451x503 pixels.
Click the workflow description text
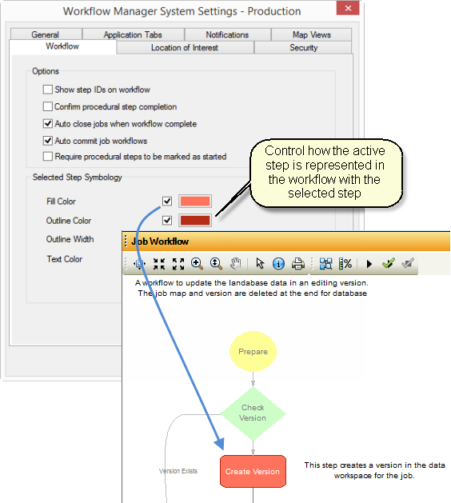(x=252, y=288)
